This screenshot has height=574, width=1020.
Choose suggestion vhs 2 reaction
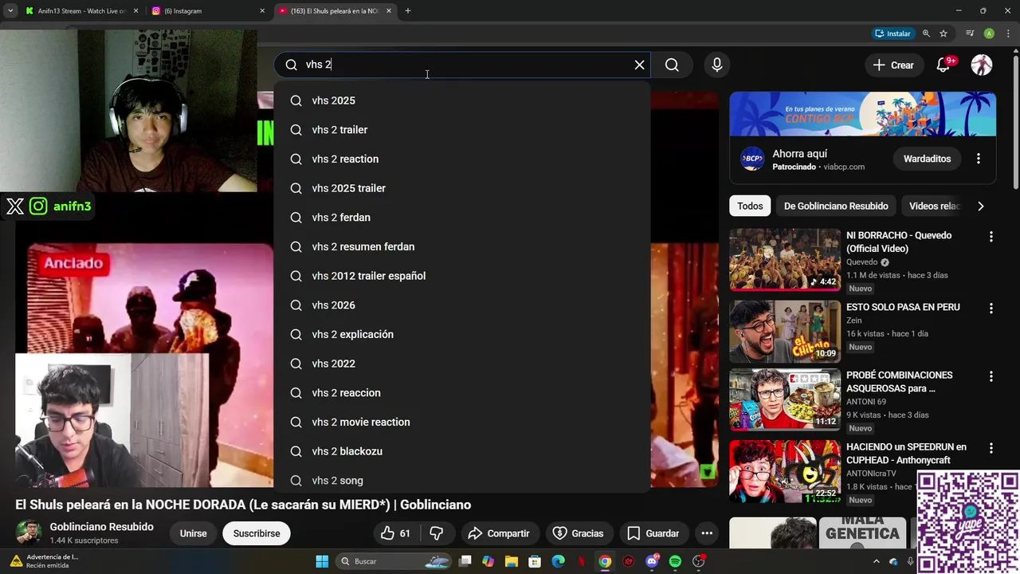462,159
